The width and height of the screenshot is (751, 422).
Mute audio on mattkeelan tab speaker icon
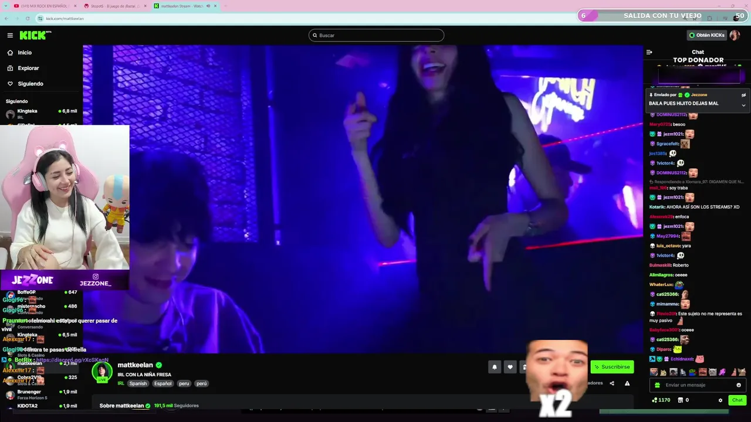[x=208, y=6]
